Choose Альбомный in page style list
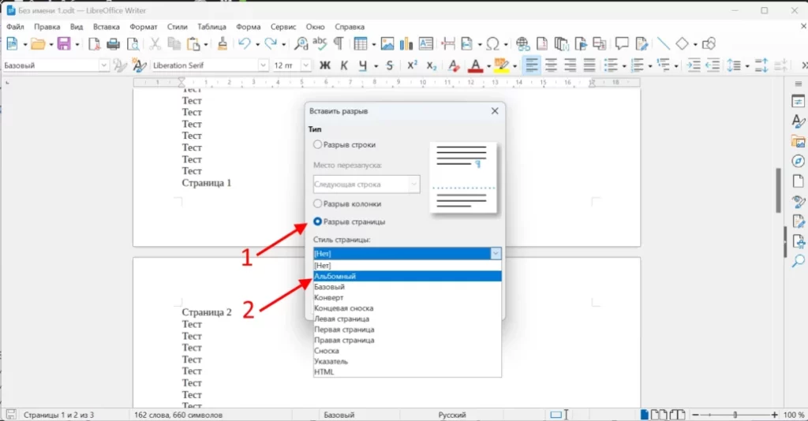 (407, 277)
